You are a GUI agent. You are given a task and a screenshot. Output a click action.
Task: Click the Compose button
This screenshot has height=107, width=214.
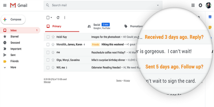(x=13, y=20)
